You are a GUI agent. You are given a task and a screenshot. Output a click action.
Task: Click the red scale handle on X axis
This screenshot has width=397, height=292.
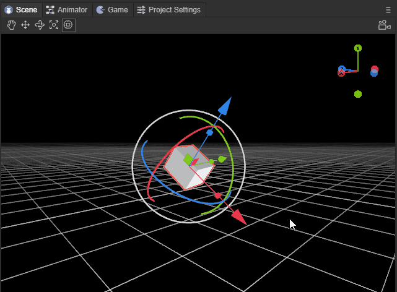coord(217,195)
